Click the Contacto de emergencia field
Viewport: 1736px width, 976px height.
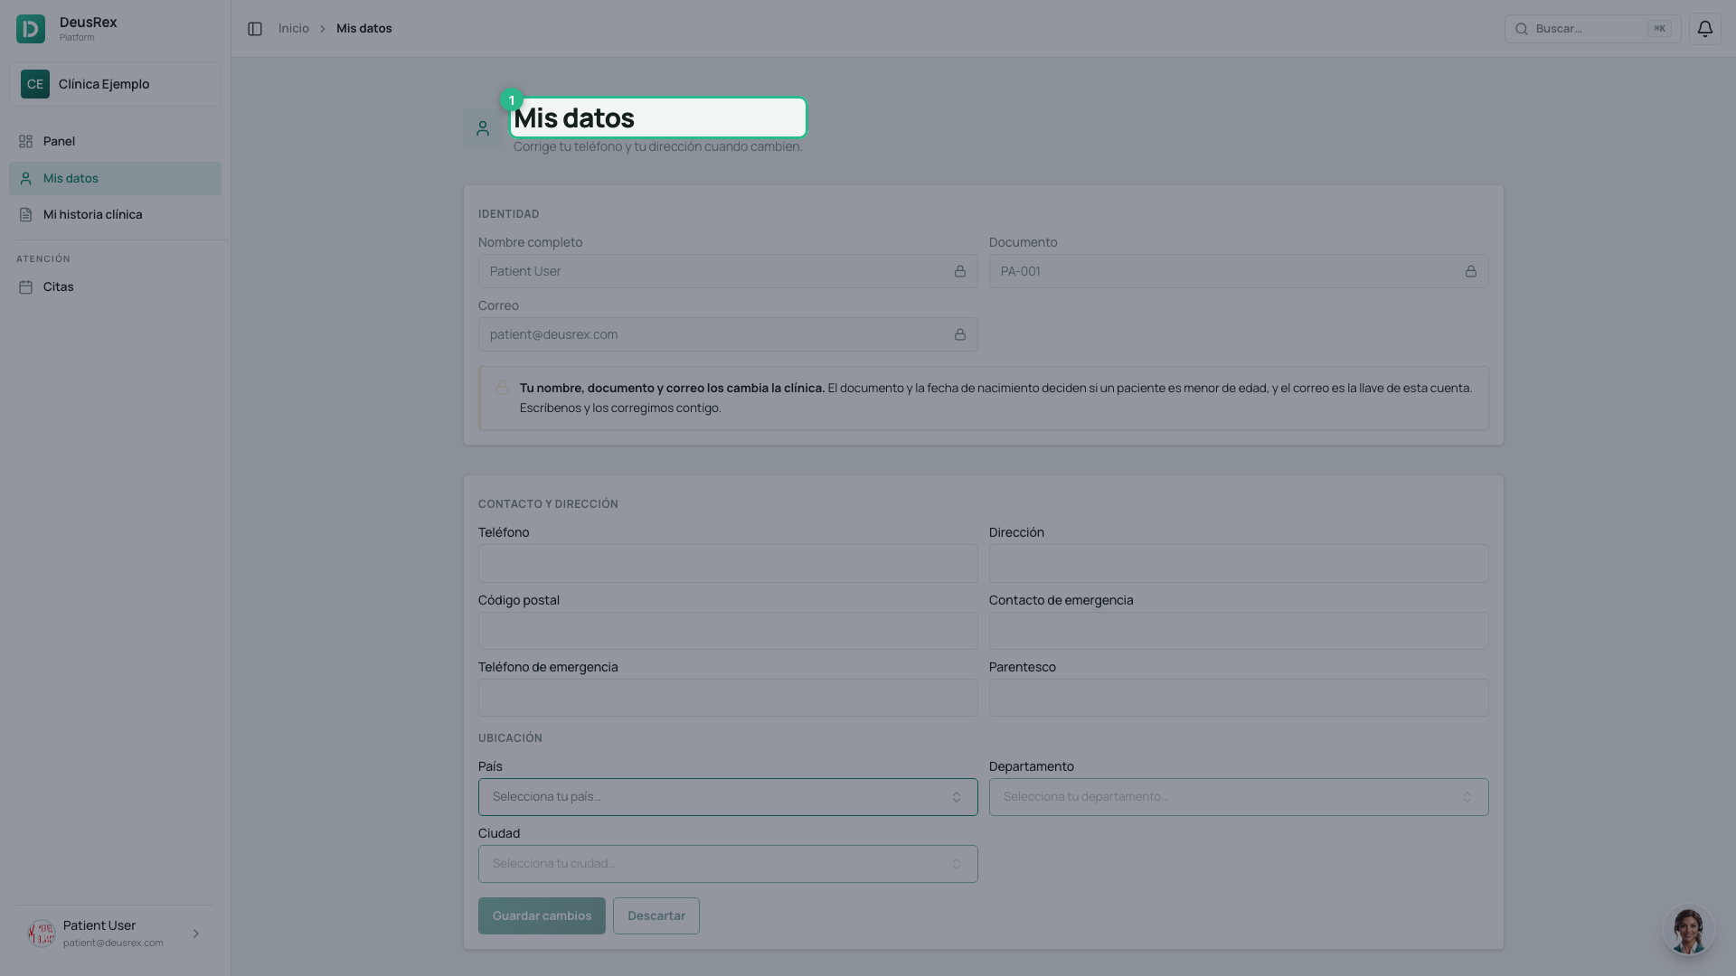click(x=1239, y=631)
